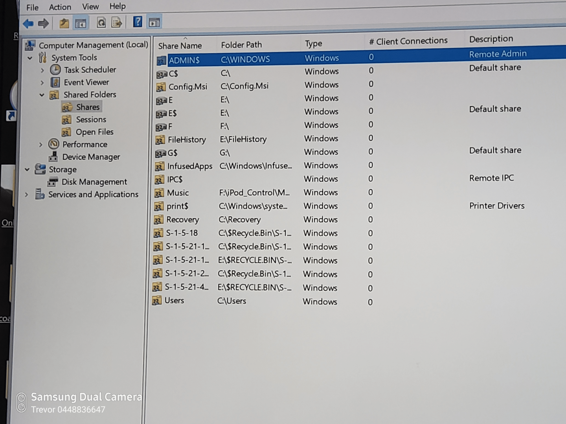This screenshot has width=566, height=424.
Task: Click the Back arrow toolbar icon
Action: coord(28,24)
